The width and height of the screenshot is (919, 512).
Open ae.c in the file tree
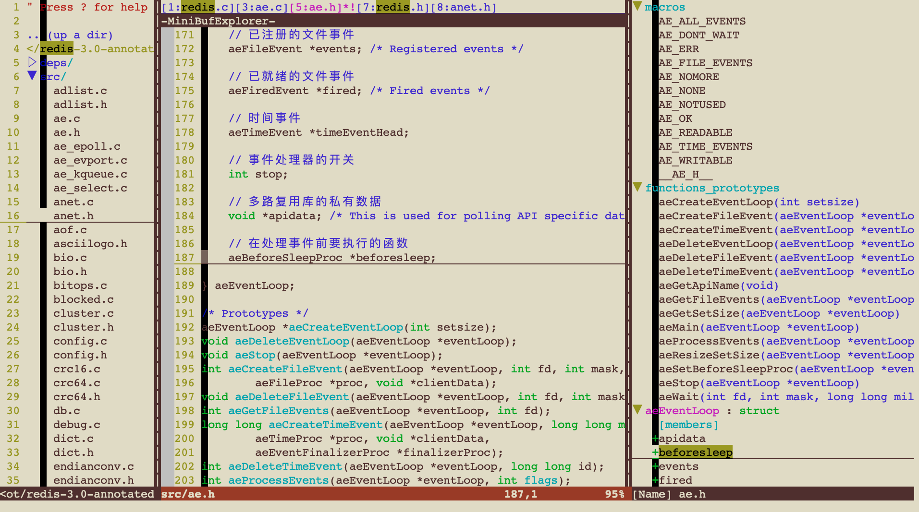(x=67, y=119)
